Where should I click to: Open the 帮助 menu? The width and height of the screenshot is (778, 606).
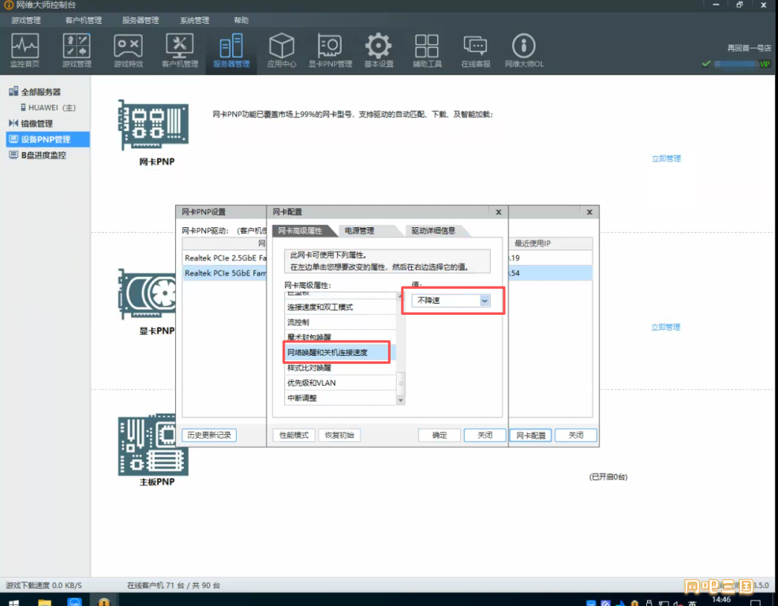coord(241,21)
